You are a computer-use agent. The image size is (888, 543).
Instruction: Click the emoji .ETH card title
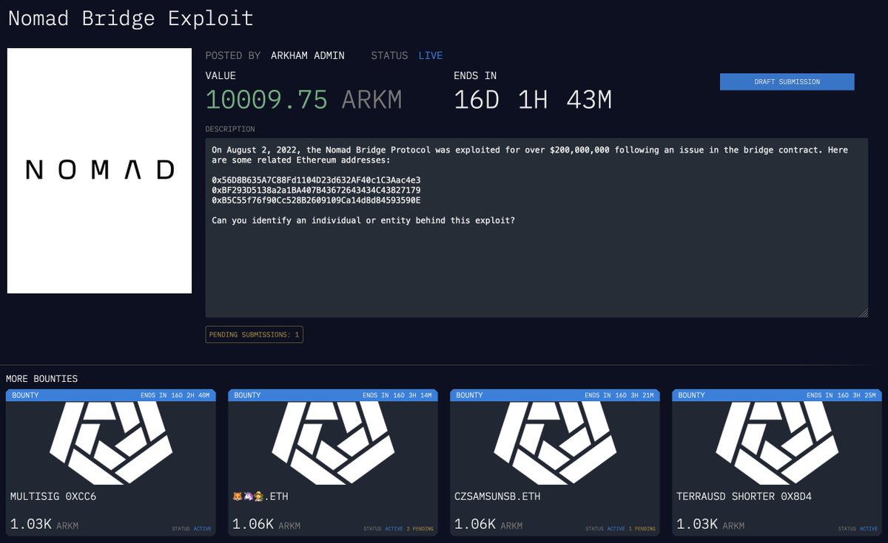tap(260, 496)
